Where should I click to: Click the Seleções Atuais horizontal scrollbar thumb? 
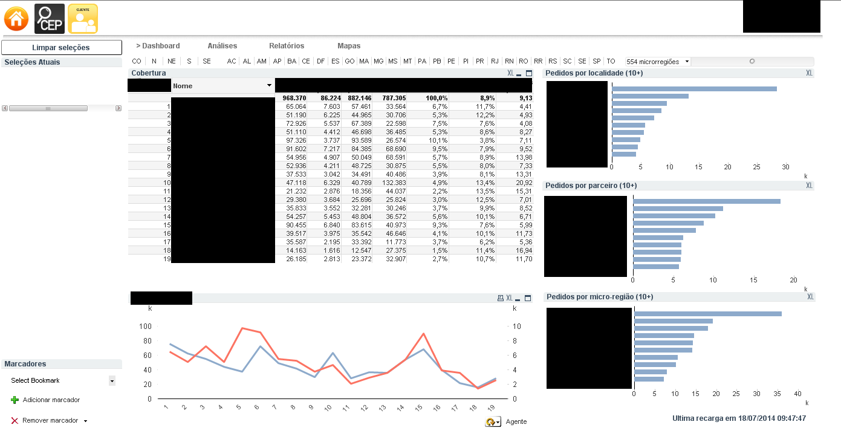point(48,108)
